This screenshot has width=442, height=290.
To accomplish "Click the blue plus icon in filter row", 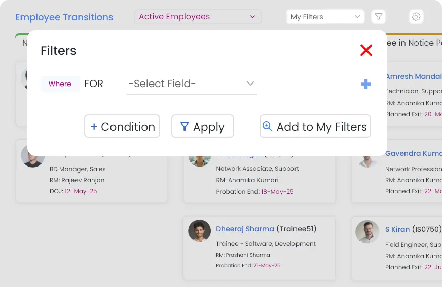I will (365, 85).
